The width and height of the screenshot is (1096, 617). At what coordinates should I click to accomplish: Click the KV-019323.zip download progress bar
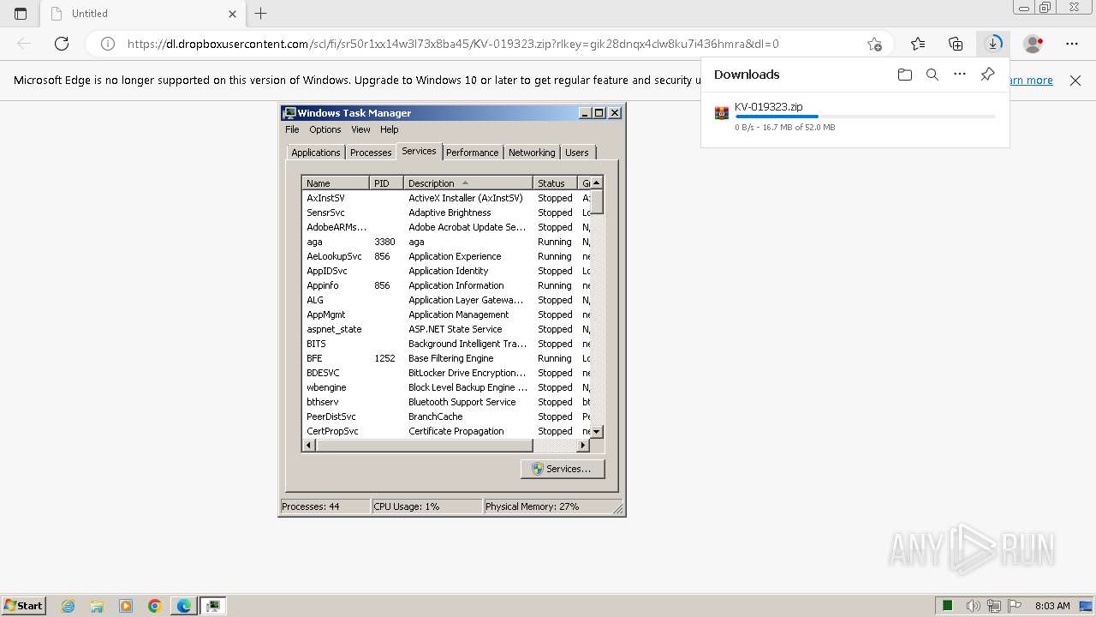[865, 117]
